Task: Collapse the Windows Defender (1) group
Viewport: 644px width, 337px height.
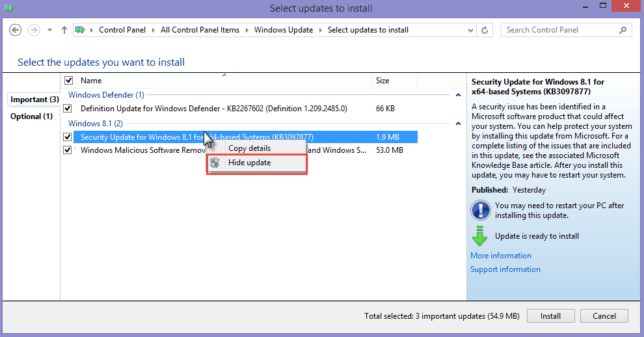Action: pos(459,95)
